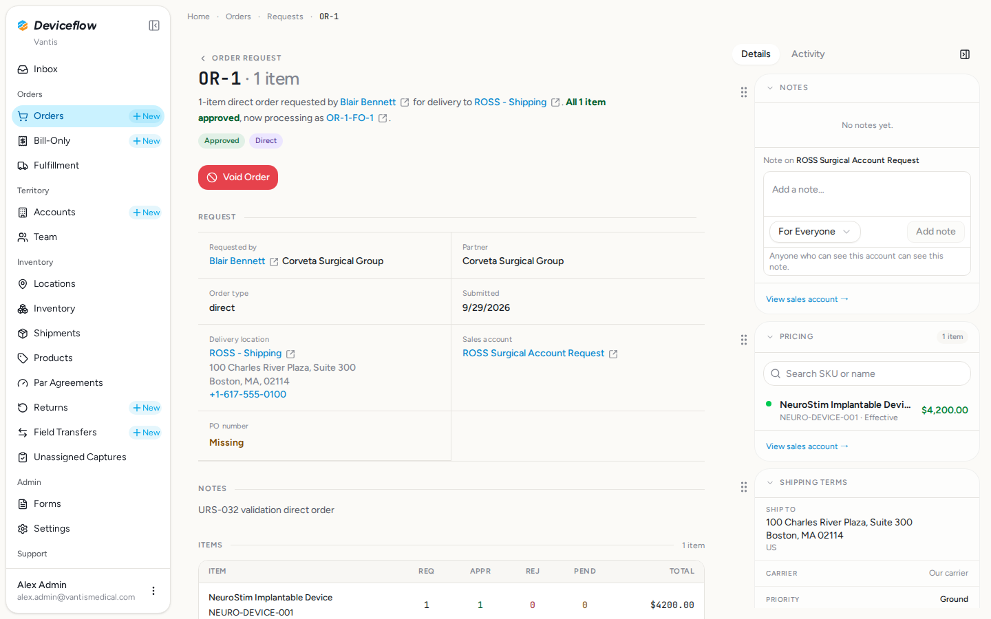
Task: Collapse the Shipping Terms section
Action: coord(770,483)
